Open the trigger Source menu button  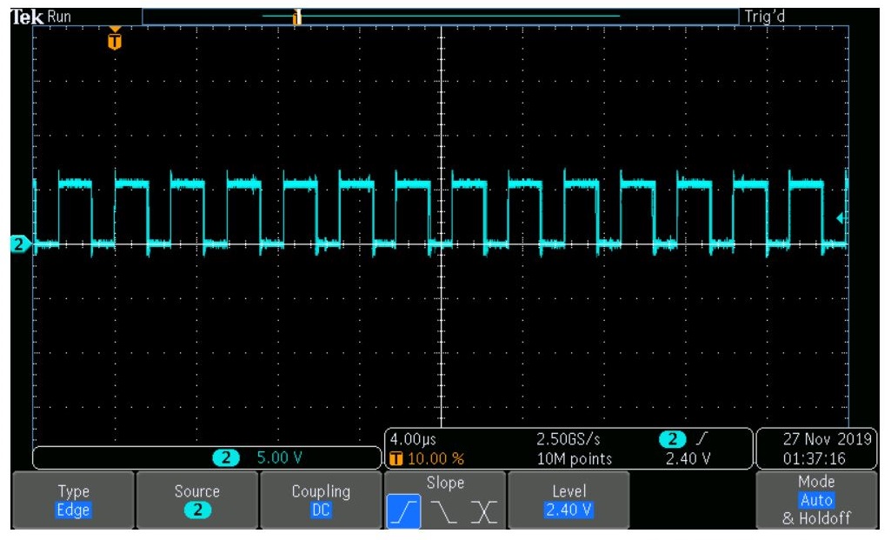[196, 500]
